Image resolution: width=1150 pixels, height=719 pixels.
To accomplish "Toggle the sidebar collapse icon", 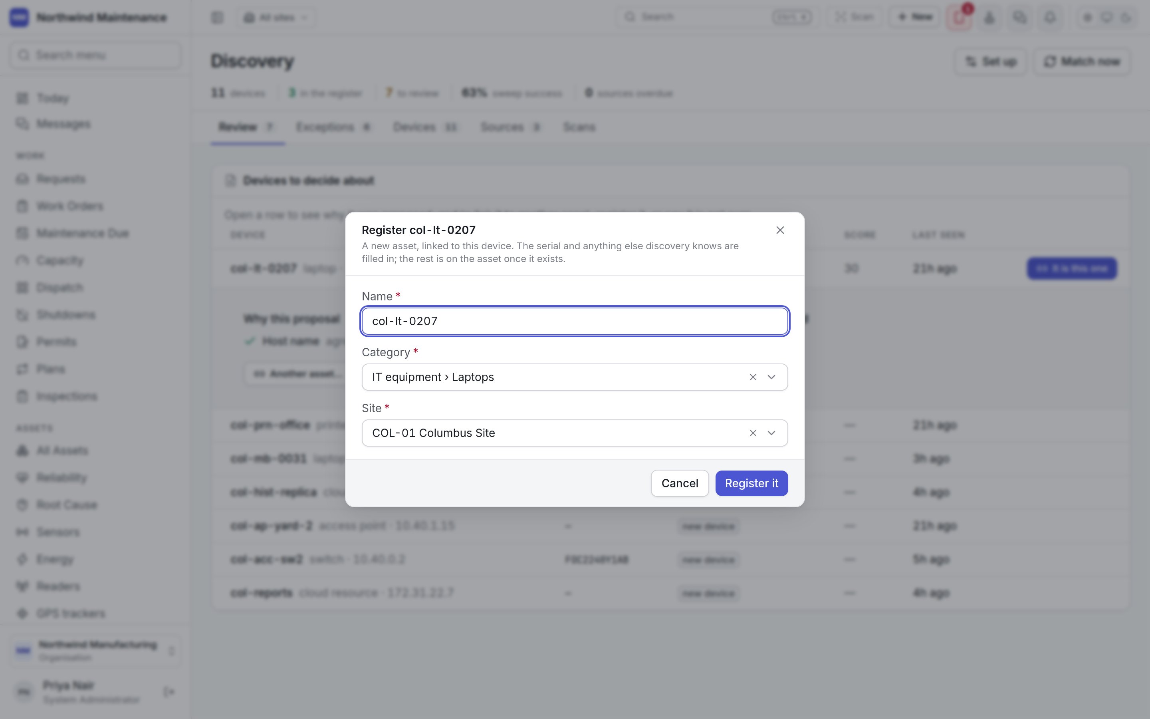I will (x=217, y=18).
